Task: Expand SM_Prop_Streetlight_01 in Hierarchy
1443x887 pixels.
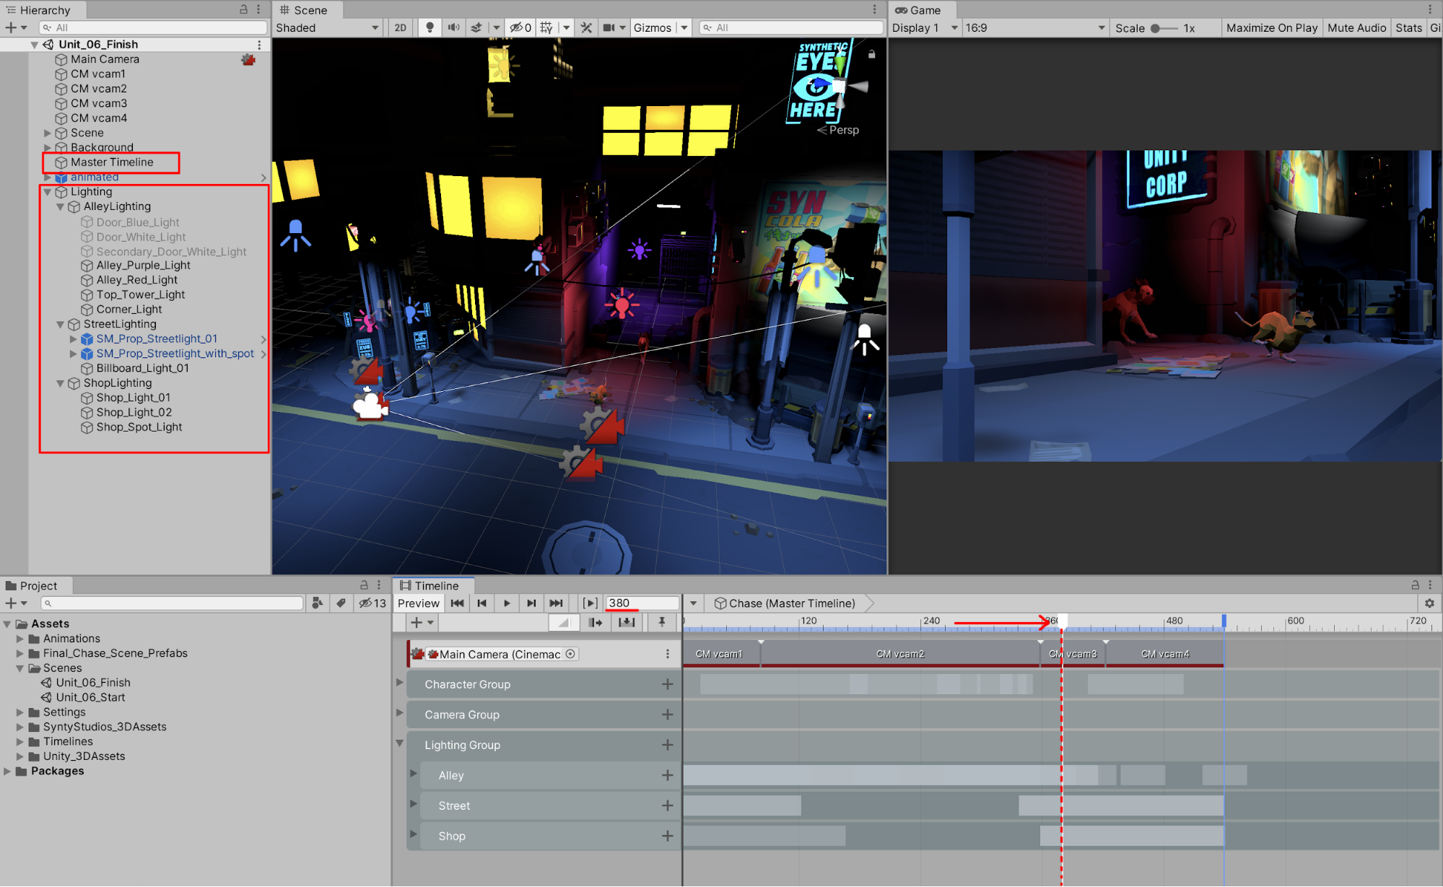Action: pos(73,338)
